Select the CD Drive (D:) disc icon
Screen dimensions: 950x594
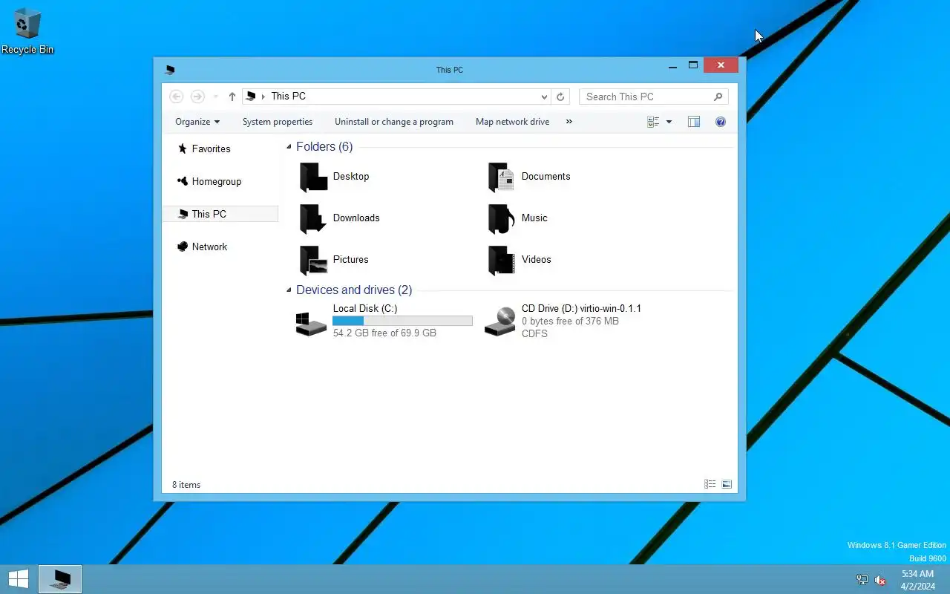(x=500, y=322)
